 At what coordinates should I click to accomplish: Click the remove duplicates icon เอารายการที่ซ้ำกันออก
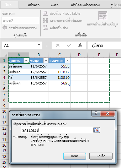point(45,20)
